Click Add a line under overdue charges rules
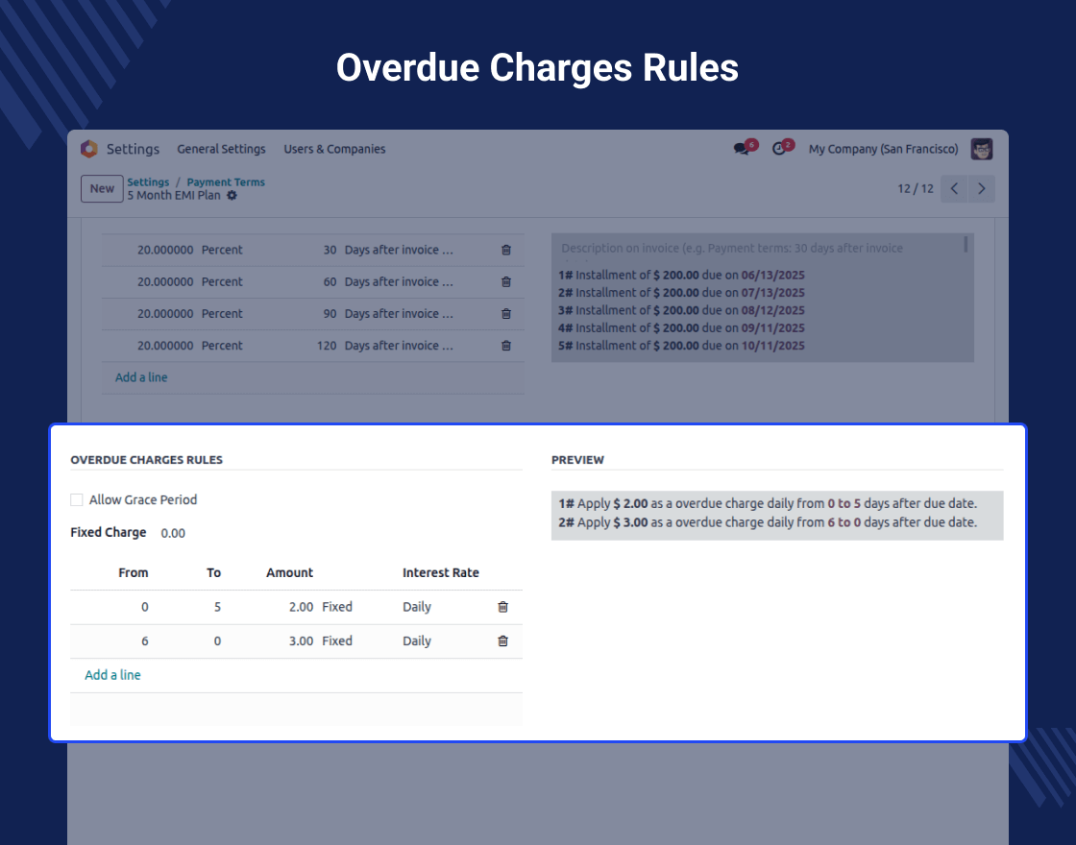 112,675
